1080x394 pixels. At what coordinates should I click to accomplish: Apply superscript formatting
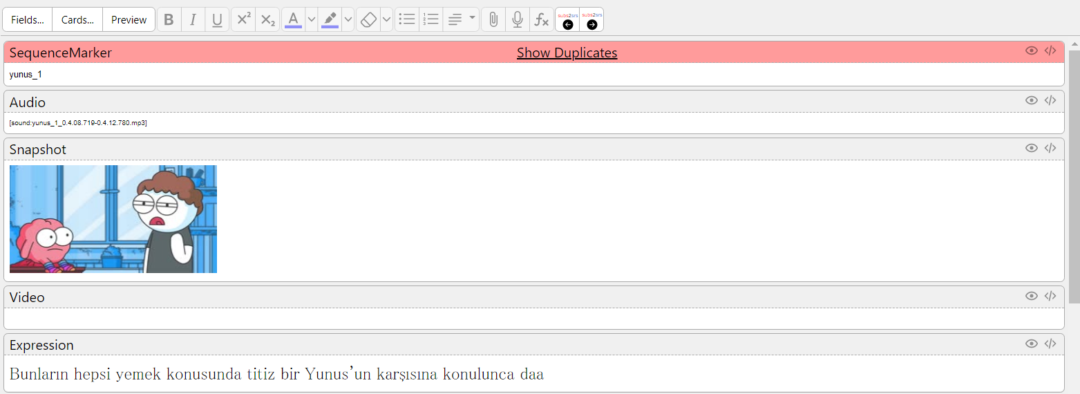[243, 20]
